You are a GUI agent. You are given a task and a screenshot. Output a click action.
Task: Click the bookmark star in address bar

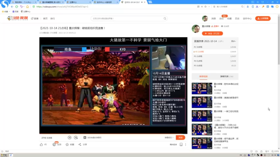[x=205, y=7]
